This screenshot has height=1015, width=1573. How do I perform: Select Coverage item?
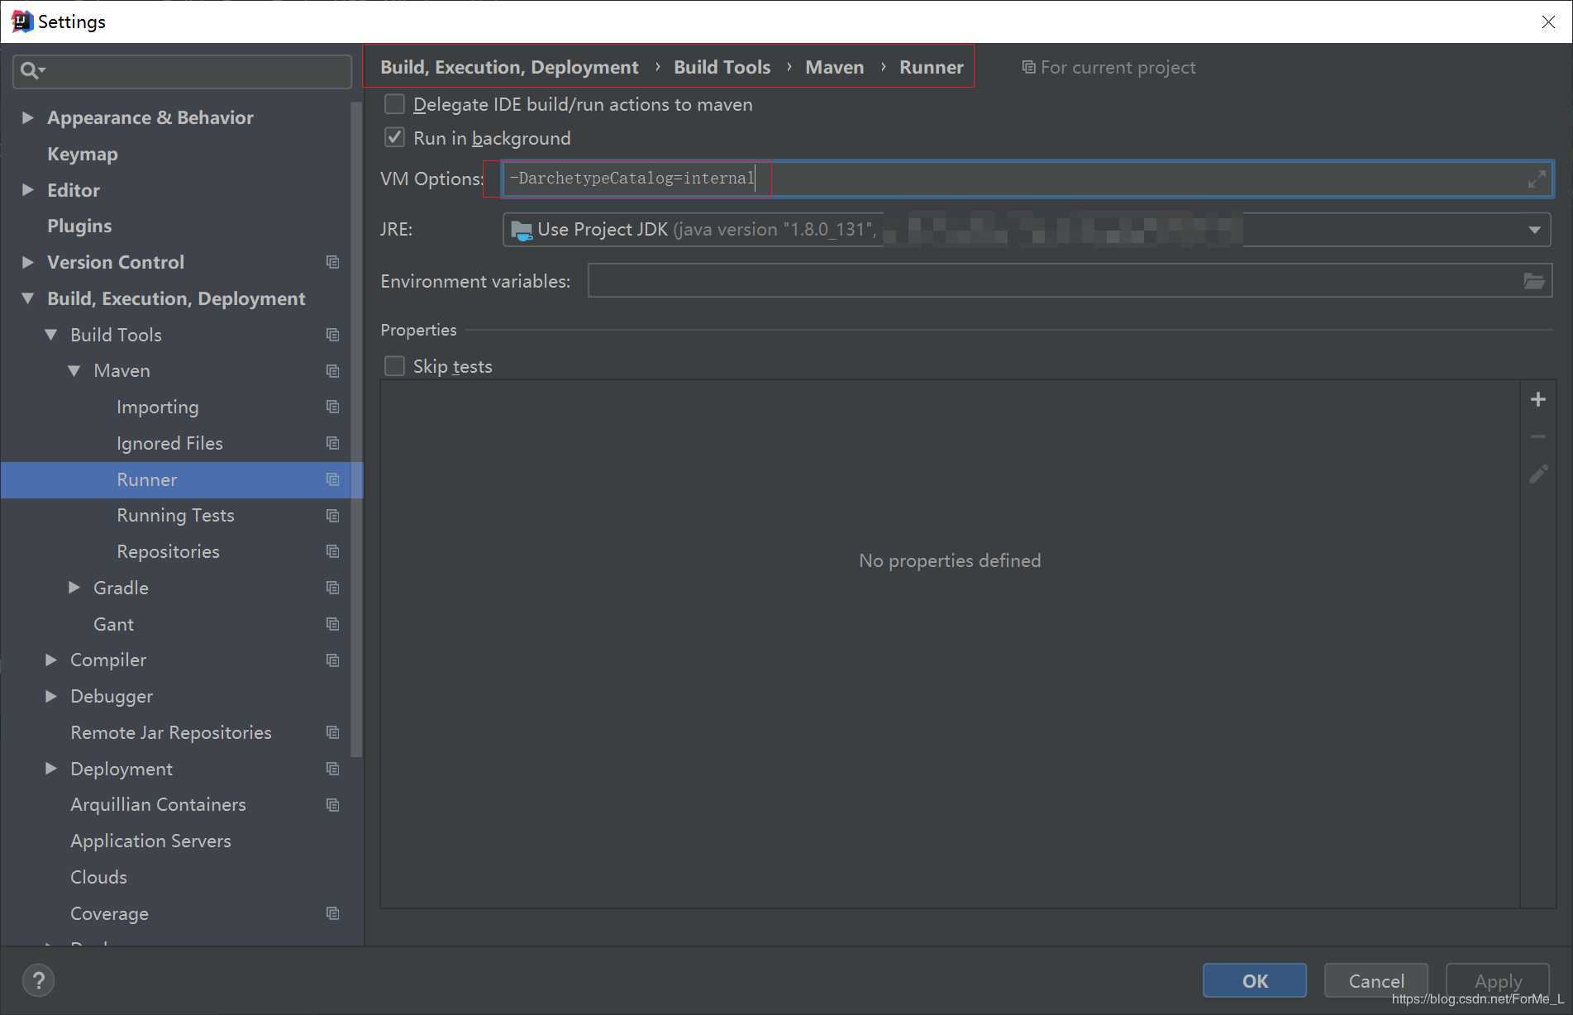[109, 913]
